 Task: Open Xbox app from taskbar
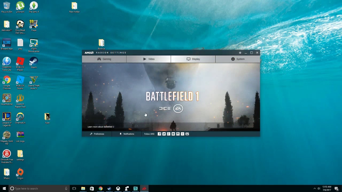coord(118,189)
